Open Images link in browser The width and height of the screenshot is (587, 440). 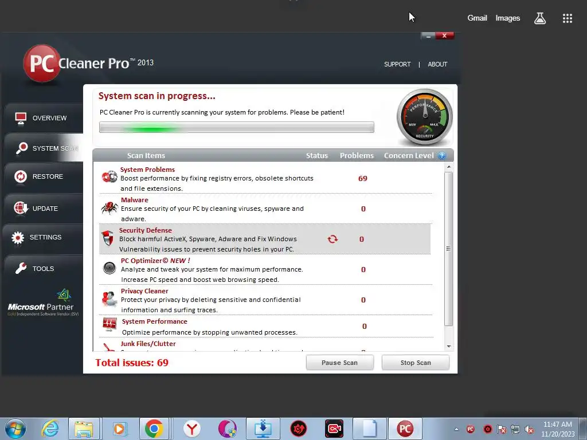508,18
